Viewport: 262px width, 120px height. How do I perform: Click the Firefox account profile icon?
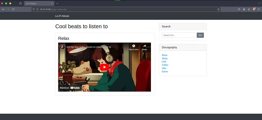pyautogui.click(x=244, y=9)
